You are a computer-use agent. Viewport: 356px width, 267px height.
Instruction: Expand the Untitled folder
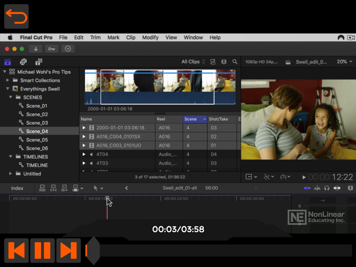(10, 173)
